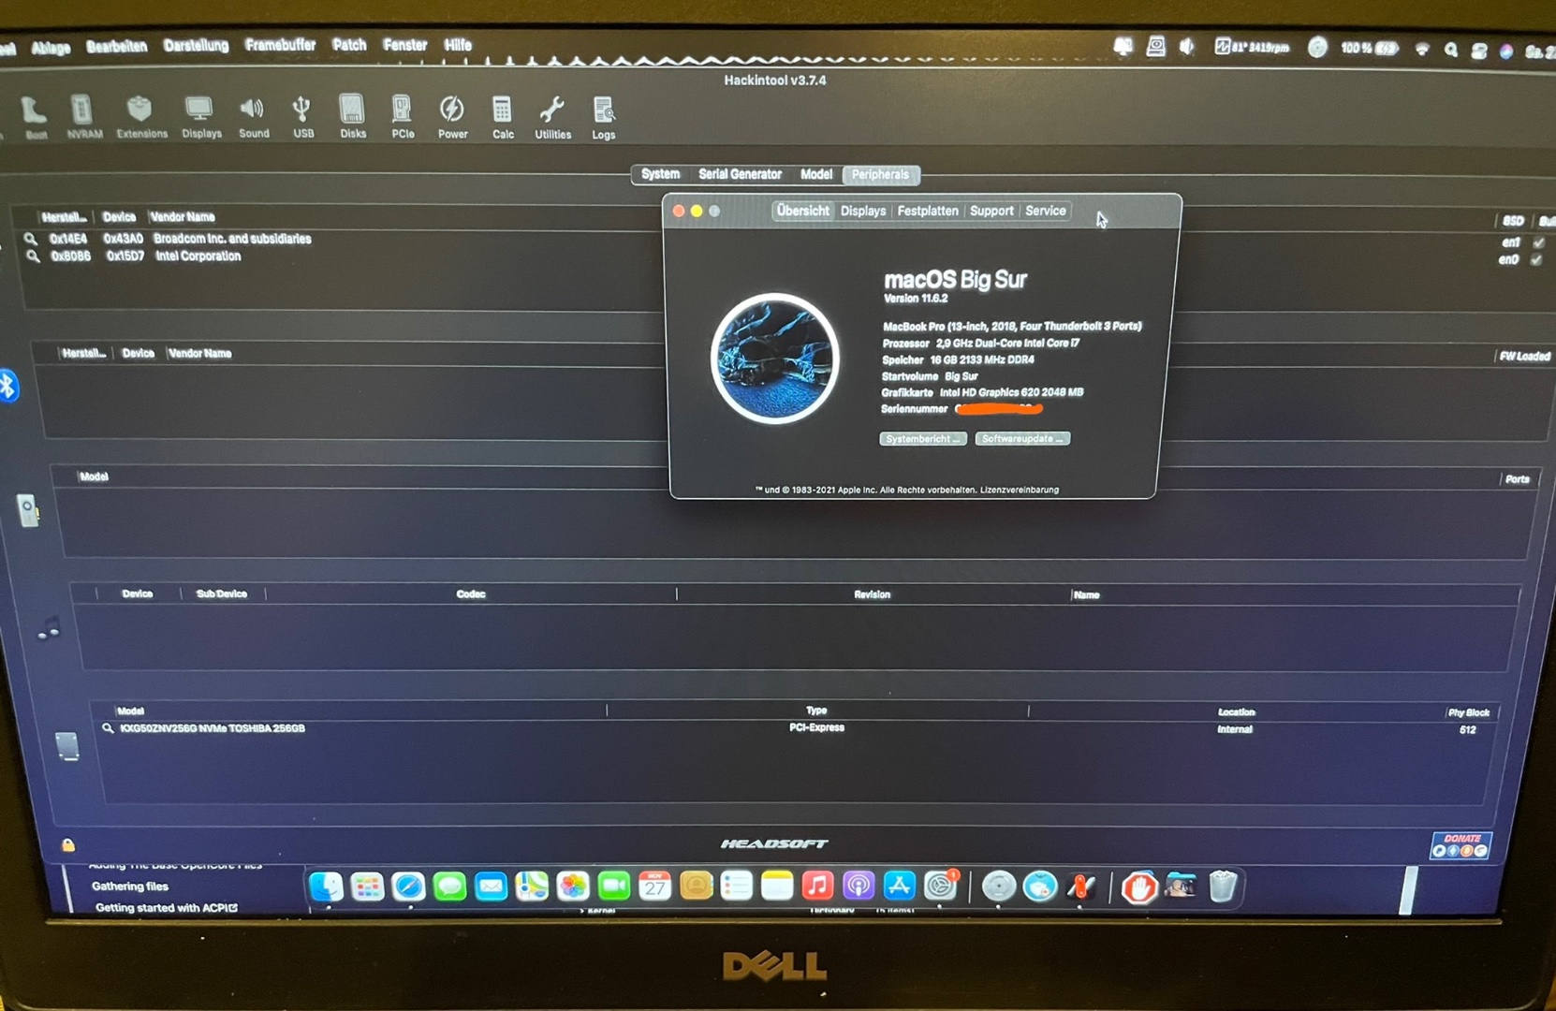
Task: Open Calendar from the Dock
Action: tap(655, 886)
